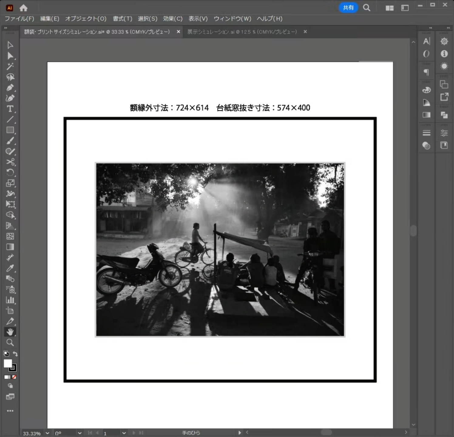Open the Info panel icon
This screenshot has width=454, height=437.
[444, 54]
